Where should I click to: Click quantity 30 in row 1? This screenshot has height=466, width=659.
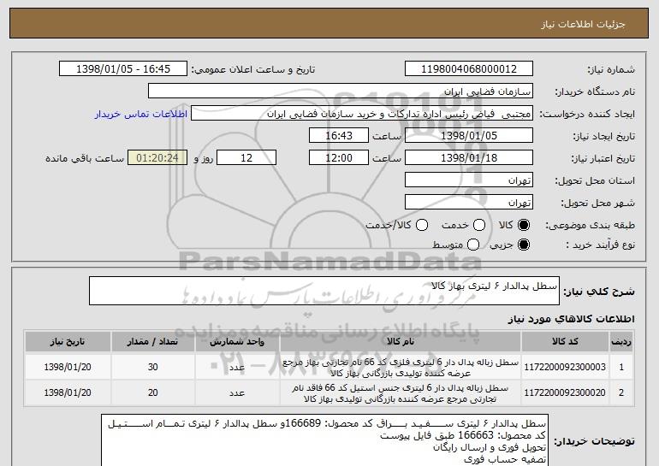tap(153, 367)
